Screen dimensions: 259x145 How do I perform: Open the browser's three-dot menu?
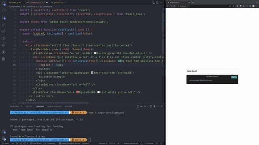pyautogui.click(x=257, y=6)
